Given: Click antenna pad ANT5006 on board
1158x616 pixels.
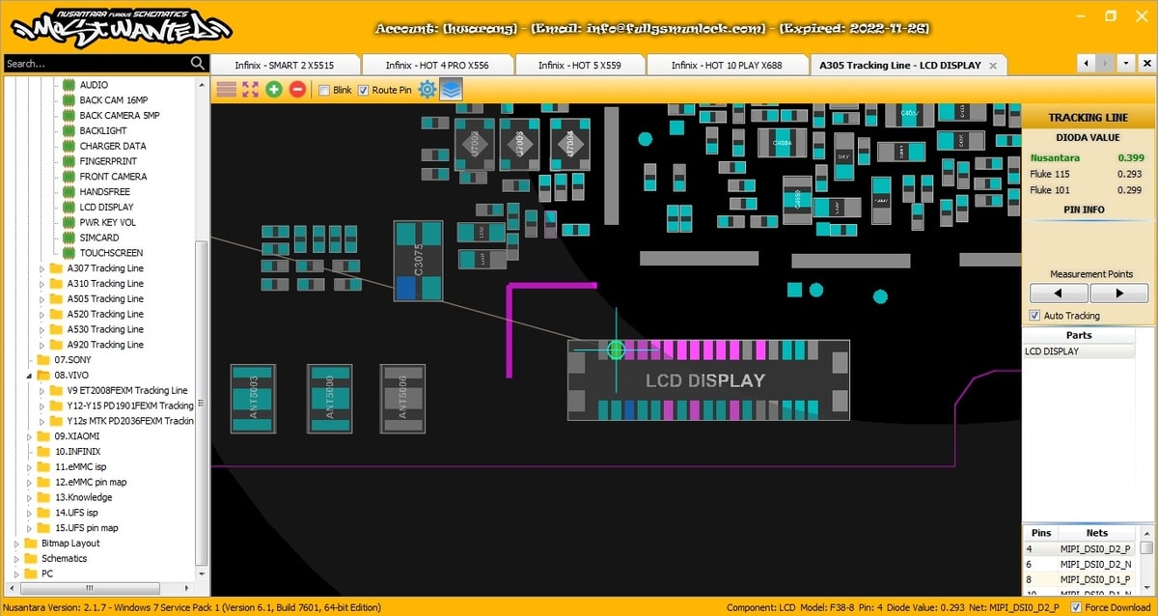Looking at the screenshot, I should click(x=402, y=398).
